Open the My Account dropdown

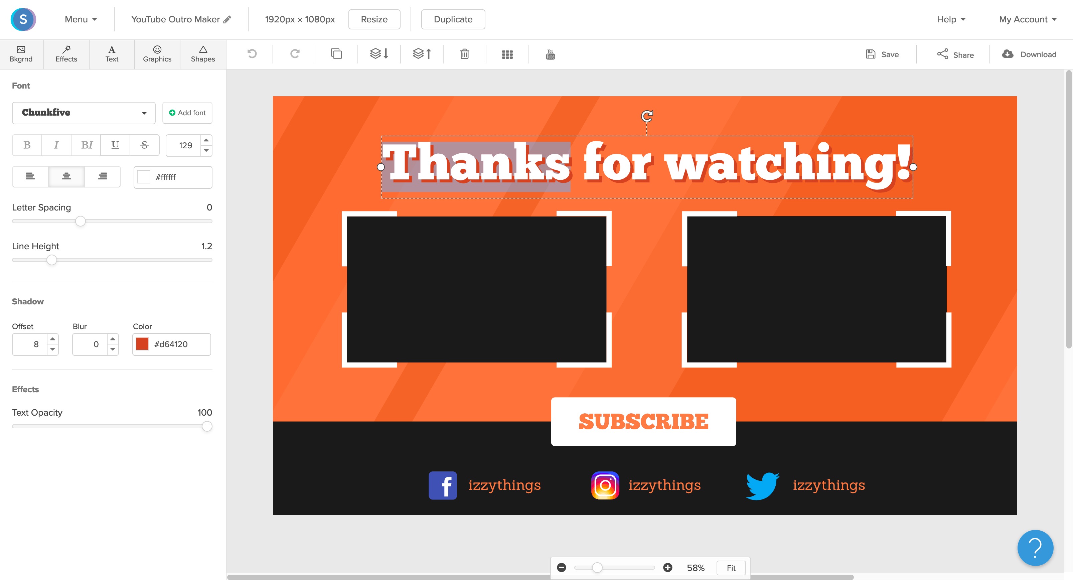(x=1028, y=19)
